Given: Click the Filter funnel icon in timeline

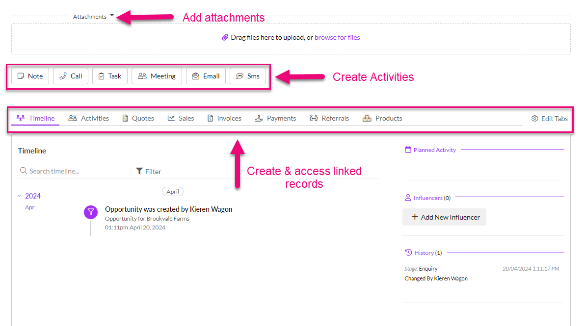Looking at the screenshot, I should click(x=139, y=171).
